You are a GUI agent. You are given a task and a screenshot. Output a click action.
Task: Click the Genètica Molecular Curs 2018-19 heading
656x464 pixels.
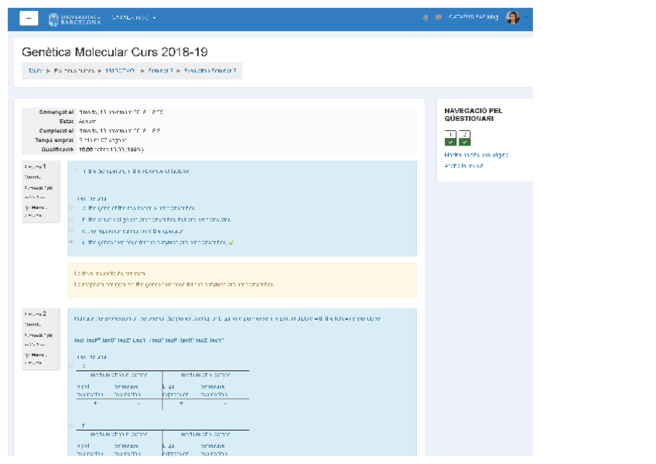point(114,52)
